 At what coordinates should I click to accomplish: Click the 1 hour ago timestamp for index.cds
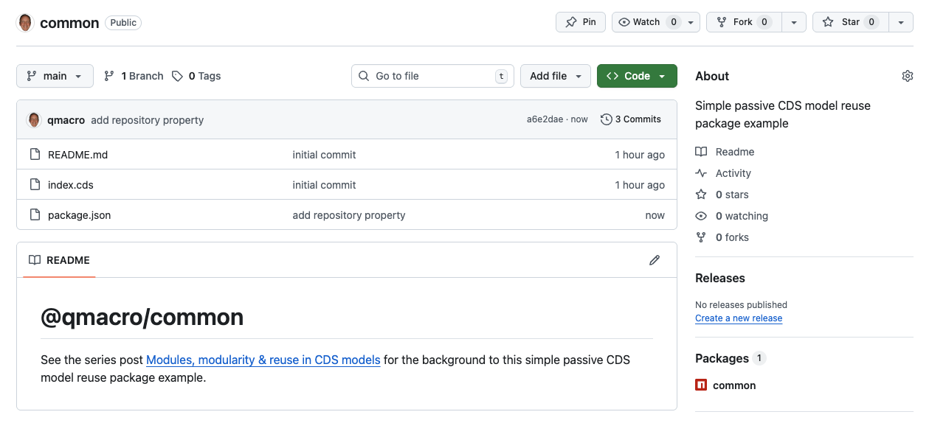640,185
